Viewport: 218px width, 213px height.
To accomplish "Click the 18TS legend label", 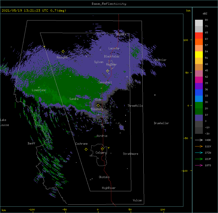I will (x=208, y=165).
